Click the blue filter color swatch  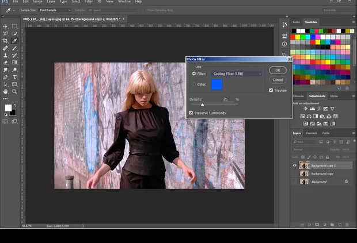[x=217, y=85]
